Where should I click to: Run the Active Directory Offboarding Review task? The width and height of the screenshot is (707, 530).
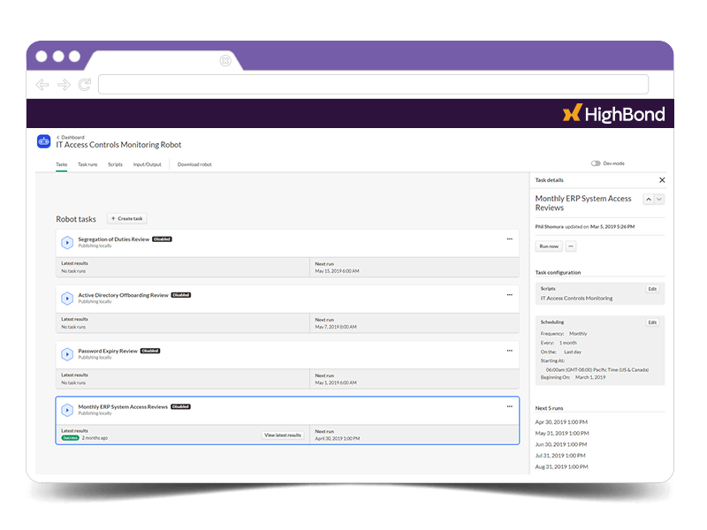(67, 299)
